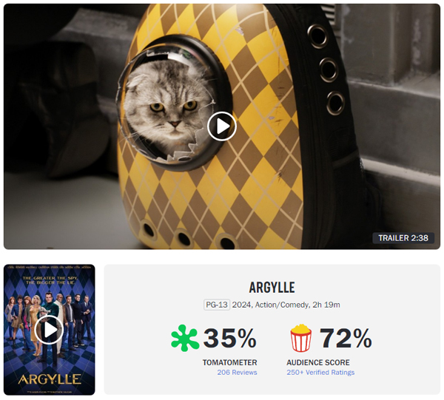444x400 pixels.
Task: Click the ARGYLLE movie title heading
Action: coord(272,288)
